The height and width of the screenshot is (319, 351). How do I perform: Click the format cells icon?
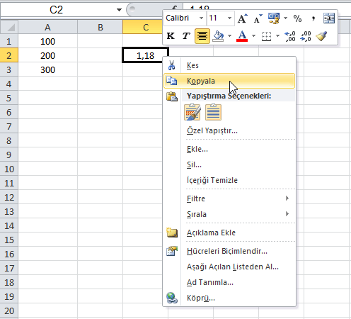(172, 251)
